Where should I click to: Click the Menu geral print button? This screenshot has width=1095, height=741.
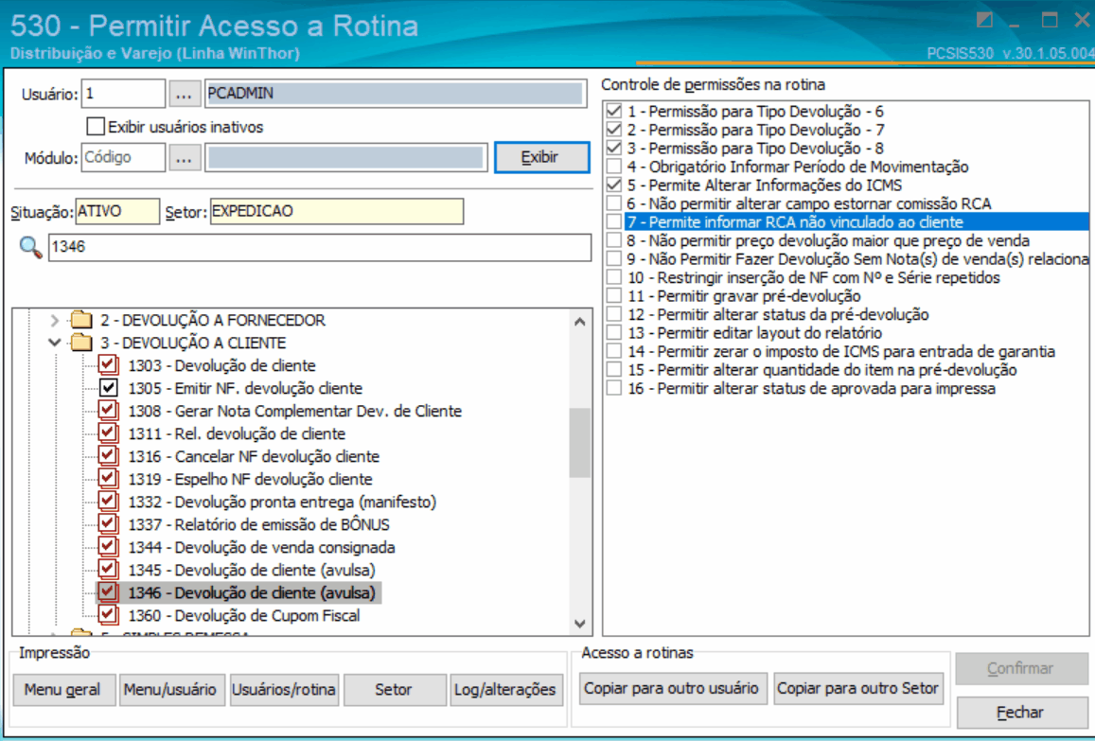62,689
